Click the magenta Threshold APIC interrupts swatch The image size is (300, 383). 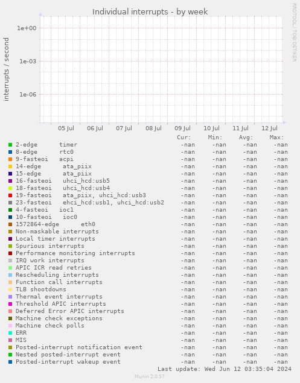[x=10, y=304]
